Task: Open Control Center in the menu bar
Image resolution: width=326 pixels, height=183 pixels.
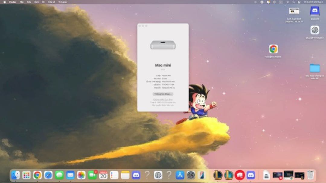Action: click(x=299, y=2)
